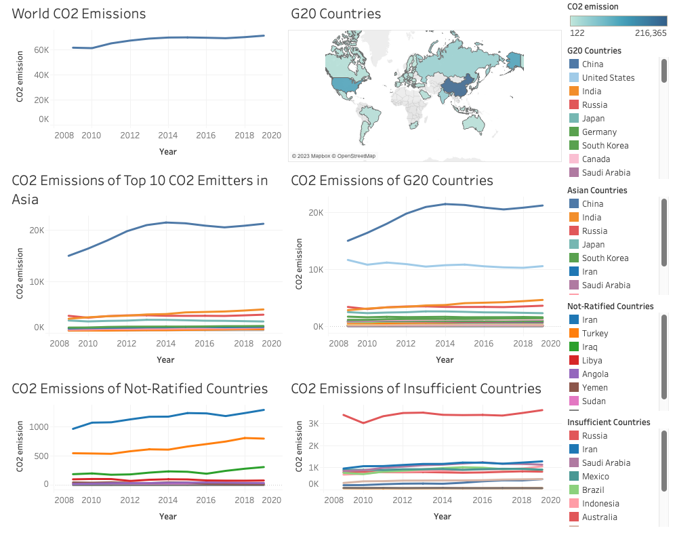Select the Turkey legend entry in Not-Ratified Countries
Viewport: 675px width, 537px height.
(x=595, y=334)
